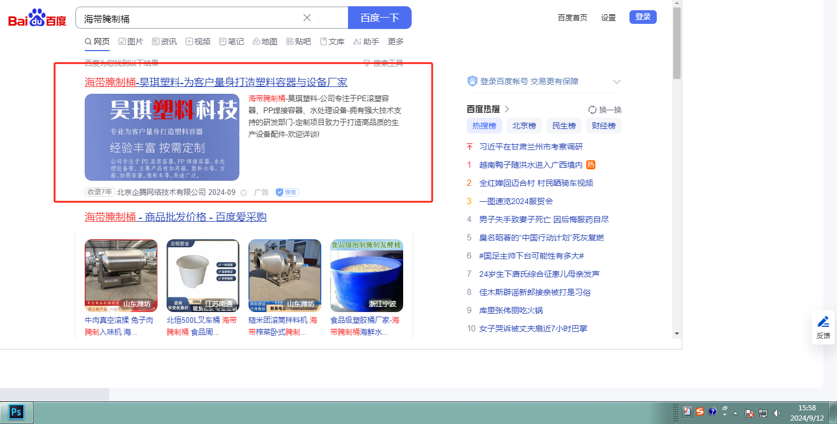Open the 更多 more menu
Viewport: 837px width, 424px height.
(x=396, y=41)
